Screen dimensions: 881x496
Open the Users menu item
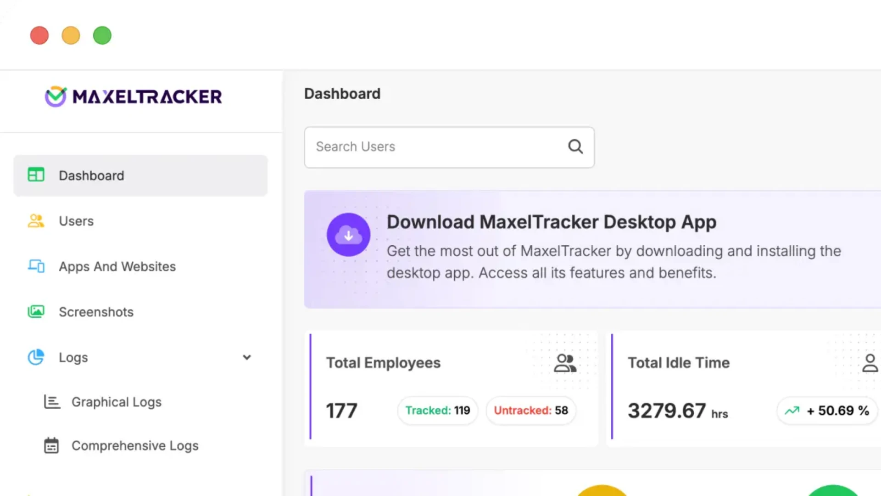tap(76, 221)
